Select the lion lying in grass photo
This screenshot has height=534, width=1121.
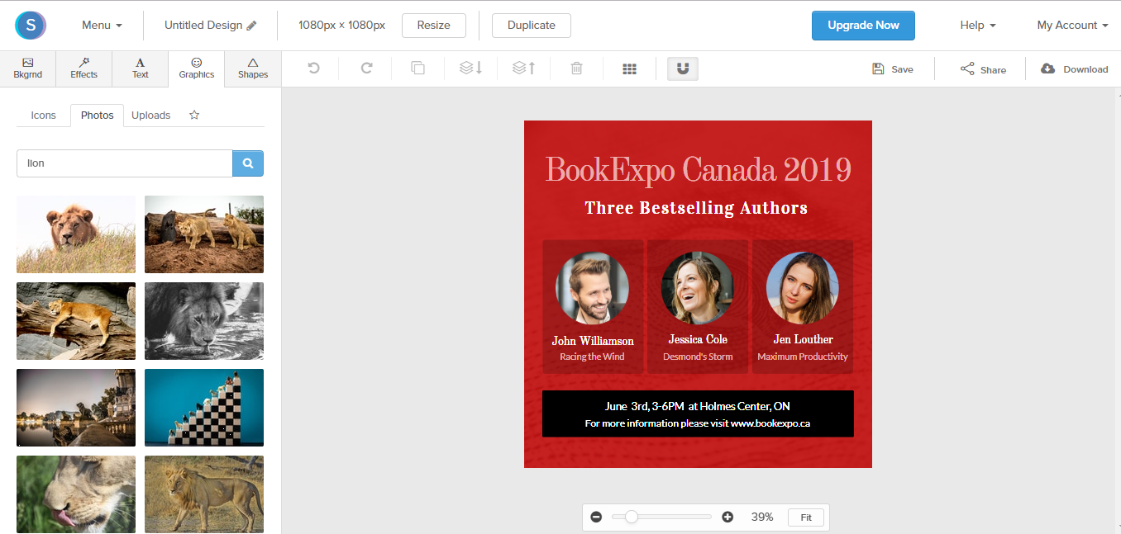pos(76,234)
